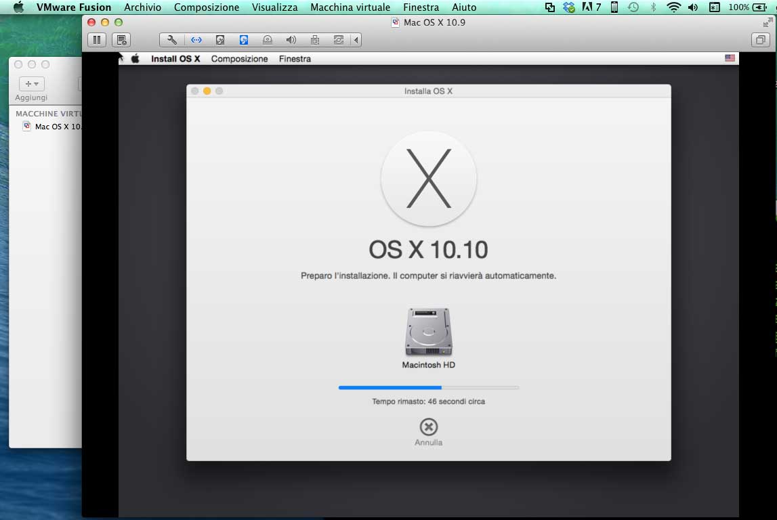Image resolution: width=777 pixels, height=520 pixels.
Task: Open guest Composizione menu in installer
Action: click(239, 59)
